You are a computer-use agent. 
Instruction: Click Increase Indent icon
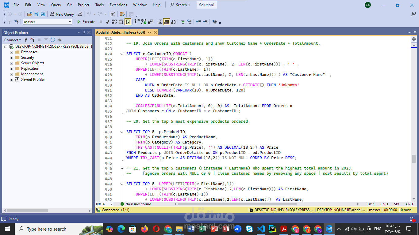click(205, 22)
